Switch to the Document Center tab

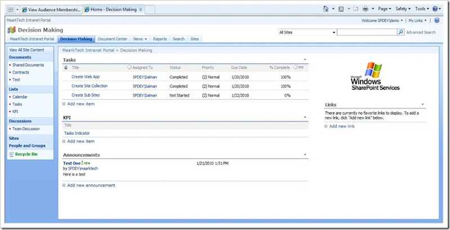(x=112, y=39)
